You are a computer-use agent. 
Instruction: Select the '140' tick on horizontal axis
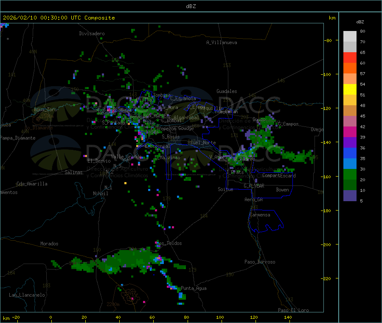288,317
